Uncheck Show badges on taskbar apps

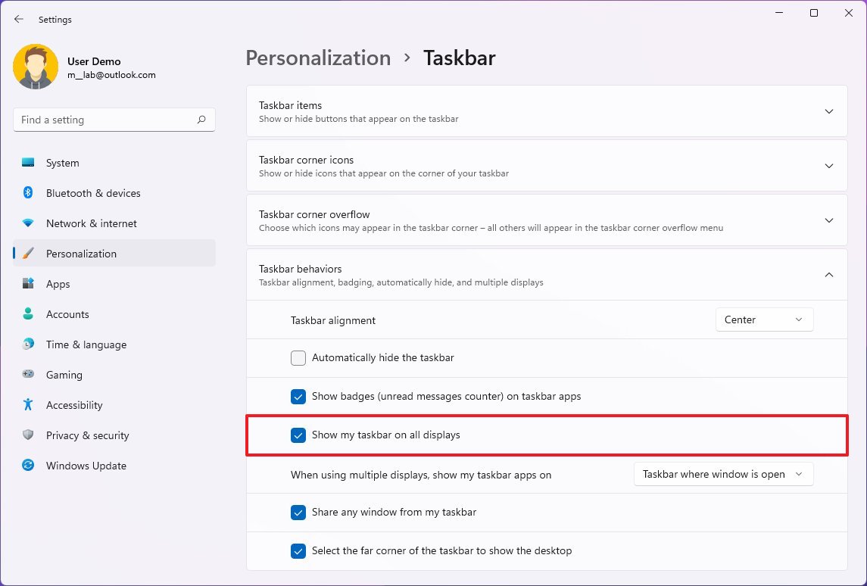click(x=298, y=397)
